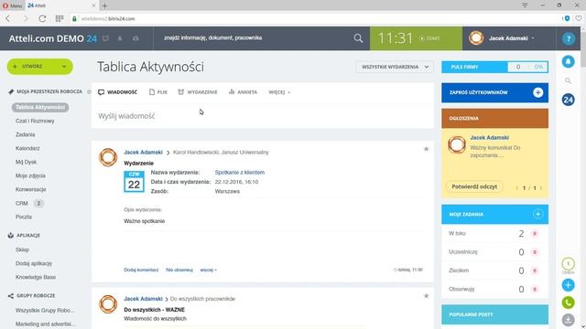586x329 pixels.
Task: Star the Wydarzenie post as favorite
Action: (x=426, y=149)
